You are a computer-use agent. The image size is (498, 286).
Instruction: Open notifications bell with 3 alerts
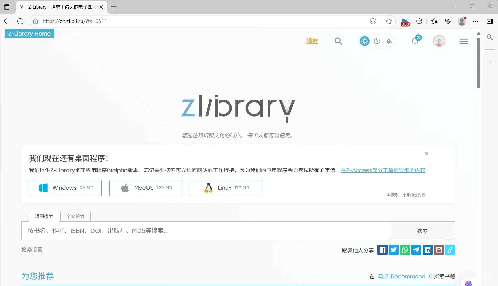click(416, 40)
